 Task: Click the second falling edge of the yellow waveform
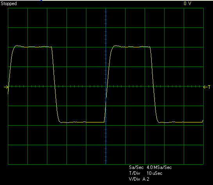[x=153, y=84]
